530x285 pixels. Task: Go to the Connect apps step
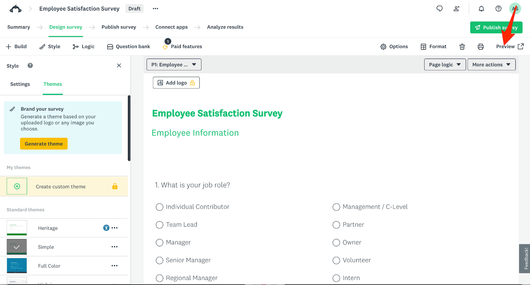pos(172,27)
